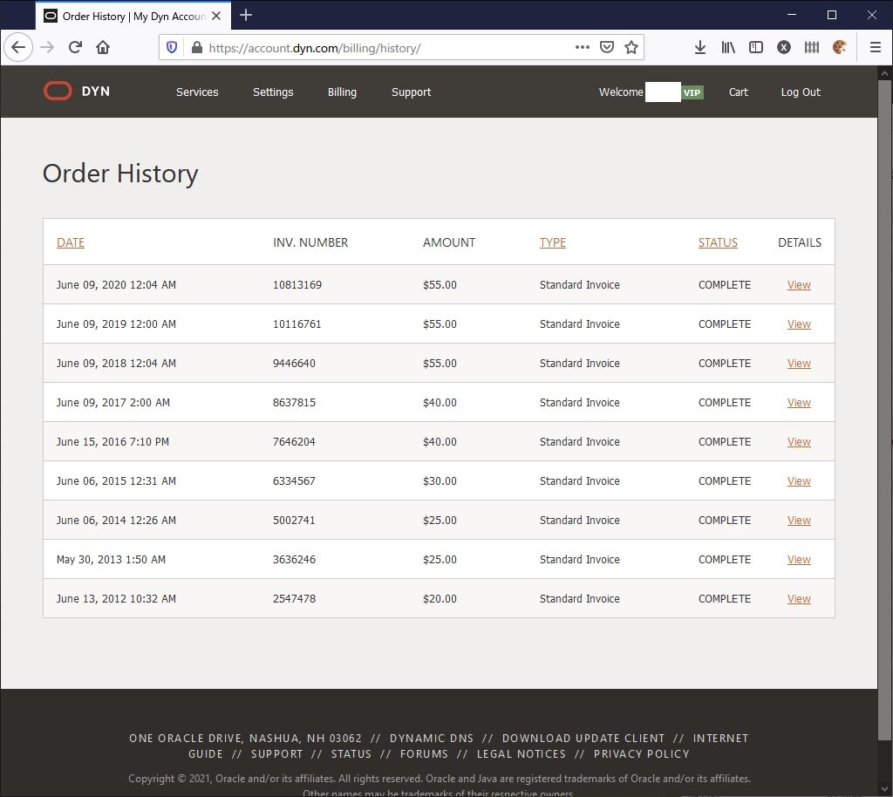Click Log Out
The image size is (893, 797).
coord(801,92)
